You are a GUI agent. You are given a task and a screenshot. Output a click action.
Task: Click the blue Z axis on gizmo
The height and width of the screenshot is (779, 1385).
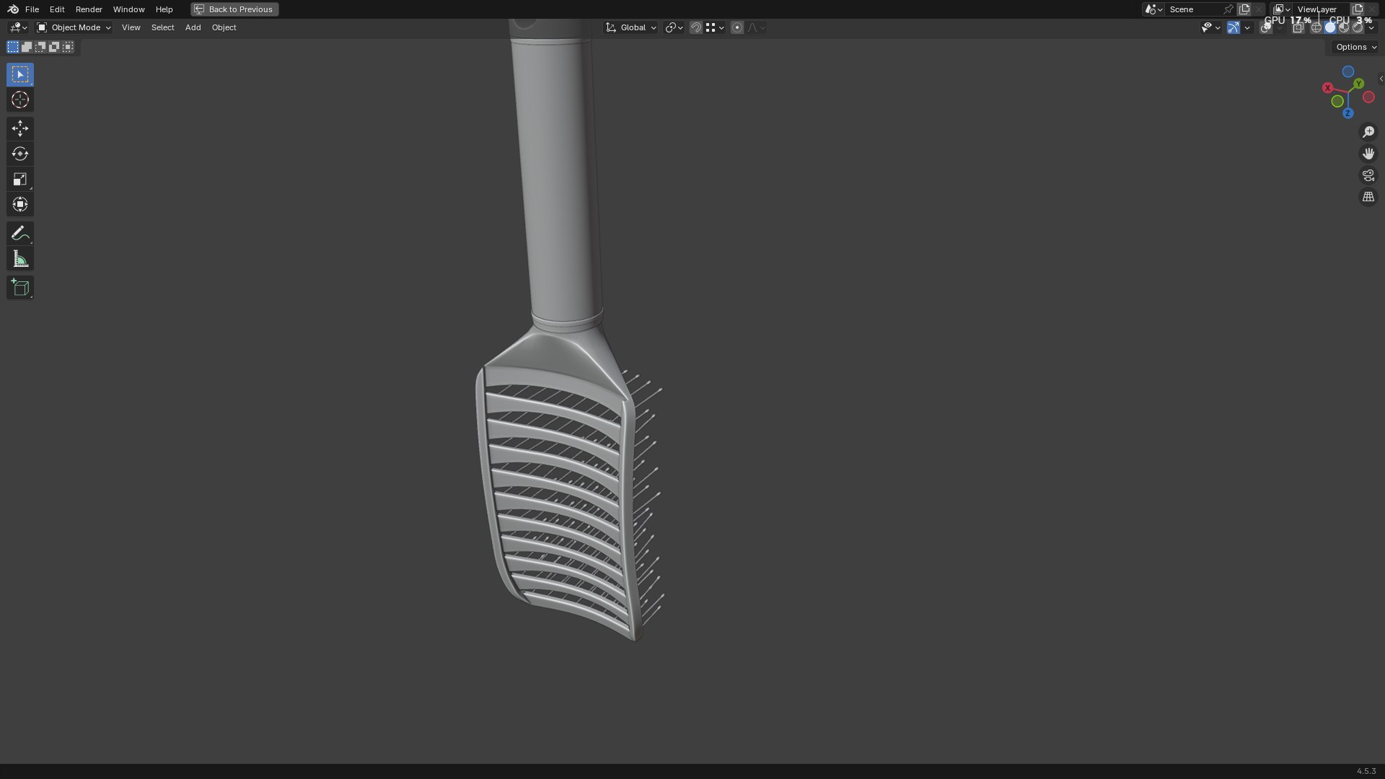(1347, 113)
